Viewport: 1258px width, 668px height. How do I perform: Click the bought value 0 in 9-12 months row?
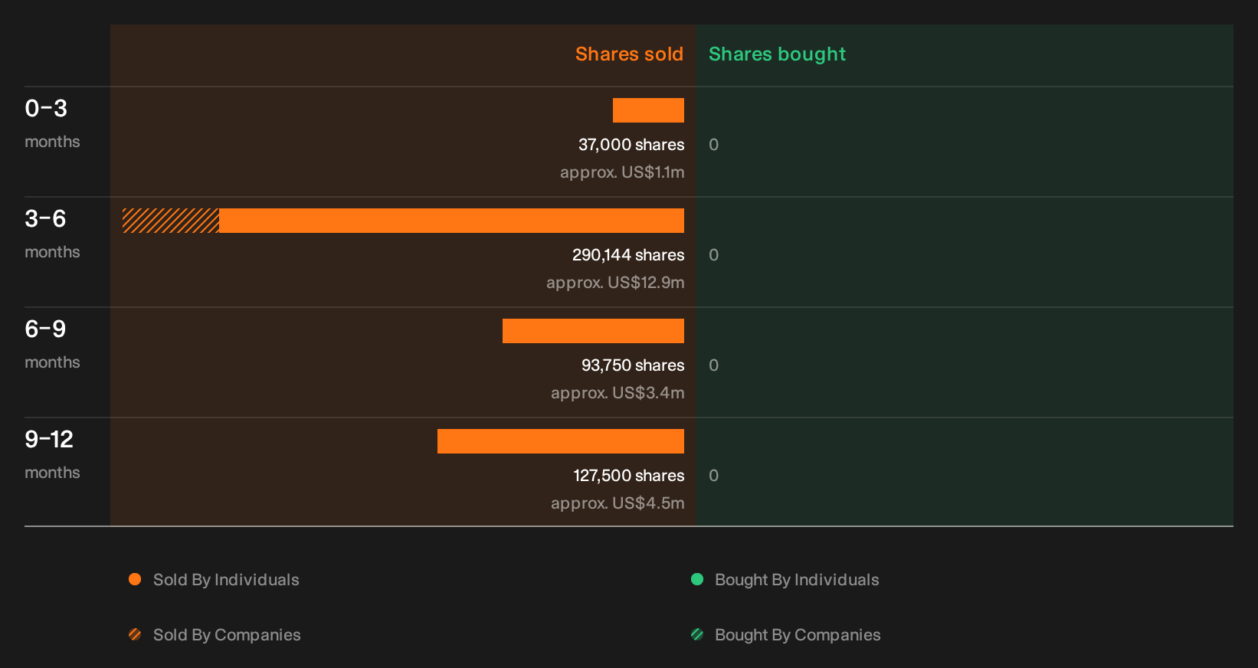pyautogui.click(x=713, y=476)
